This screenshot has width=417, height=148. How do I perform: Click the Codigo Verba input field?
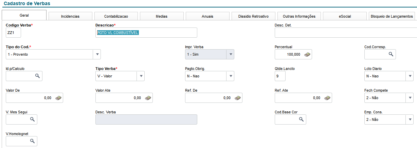tap(14, 33)
